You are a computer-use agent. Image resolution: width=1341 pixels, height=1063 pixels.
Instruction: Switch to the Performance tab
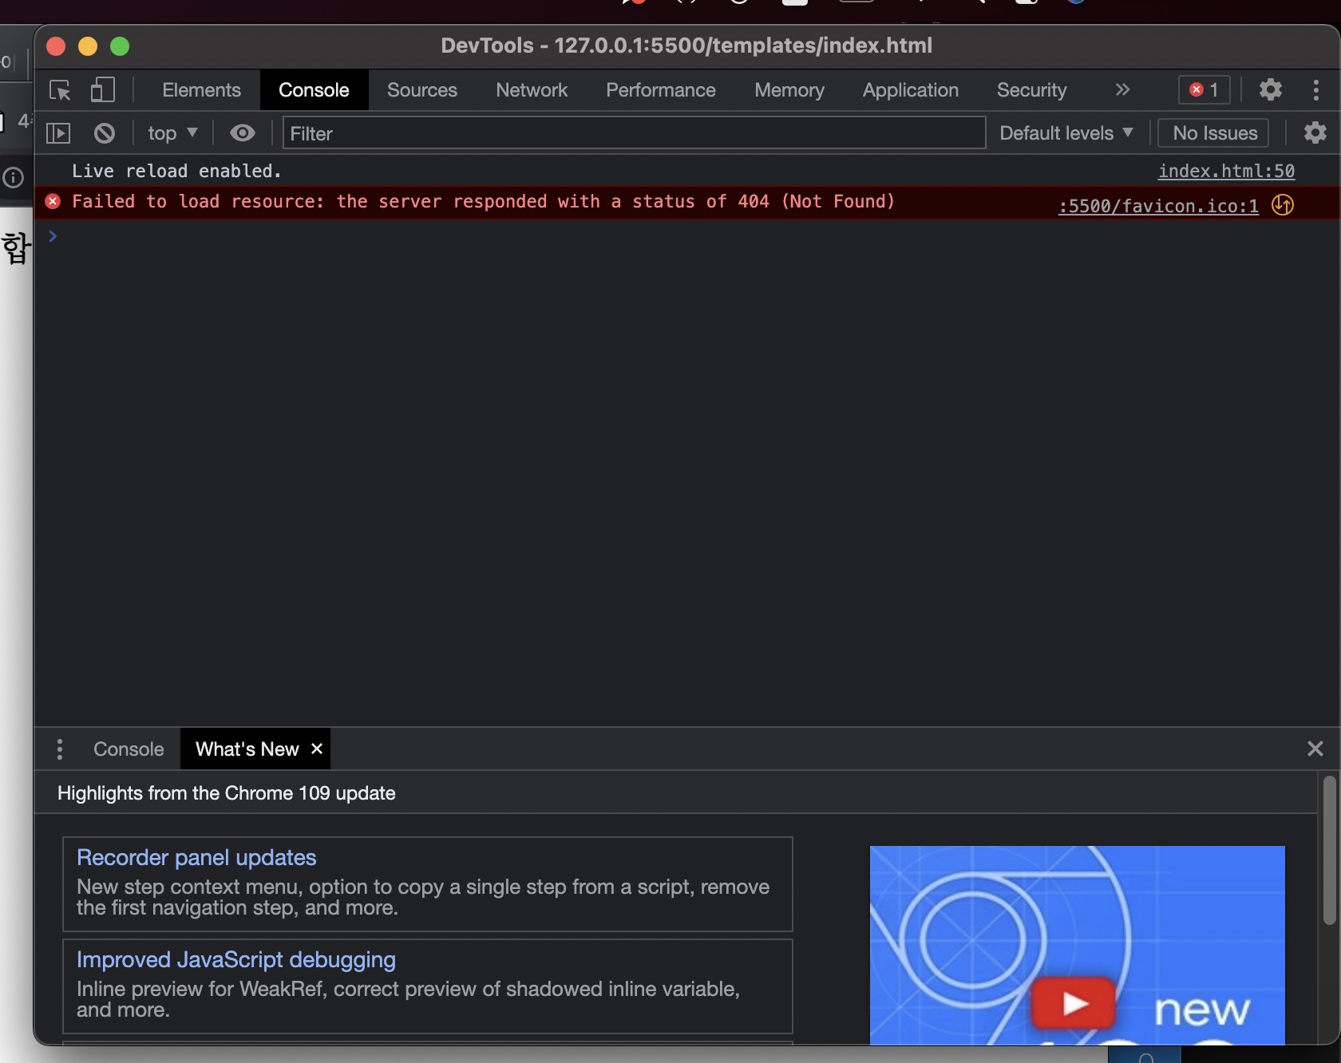661,90
